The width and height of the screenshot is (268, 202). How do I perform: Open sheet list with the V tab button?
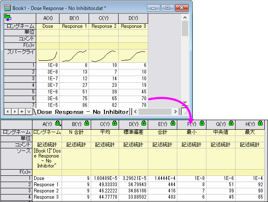pos(29,112)
